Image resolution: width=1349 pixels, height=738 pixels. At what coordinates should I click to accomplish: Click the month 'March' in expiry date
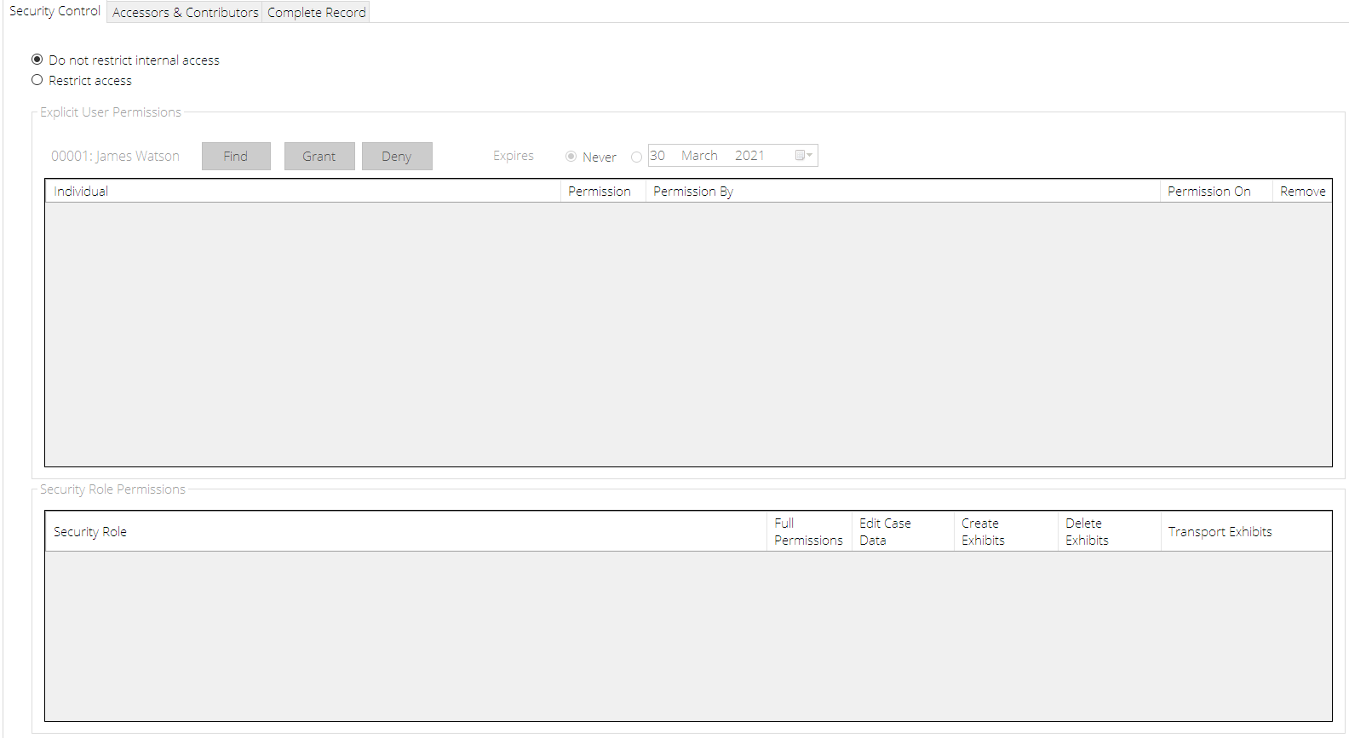click(699, 156)
